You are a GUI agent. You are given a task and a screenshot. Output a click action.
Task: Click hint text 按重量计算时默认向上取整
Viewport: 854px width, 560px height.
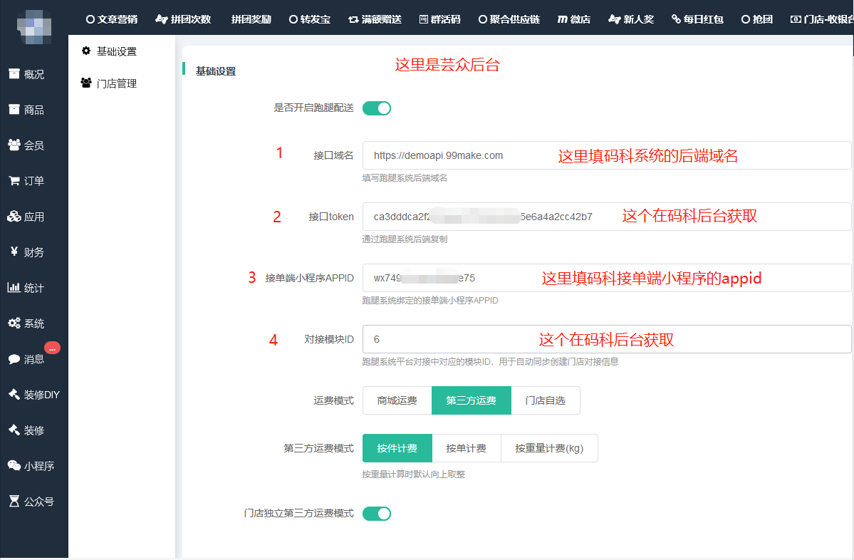(413, 475)
